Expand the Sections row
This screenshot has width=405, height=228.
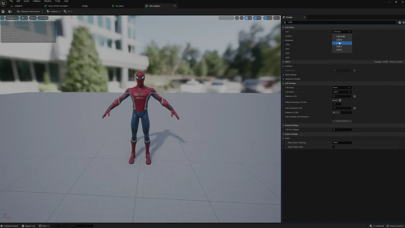(283, 66)
